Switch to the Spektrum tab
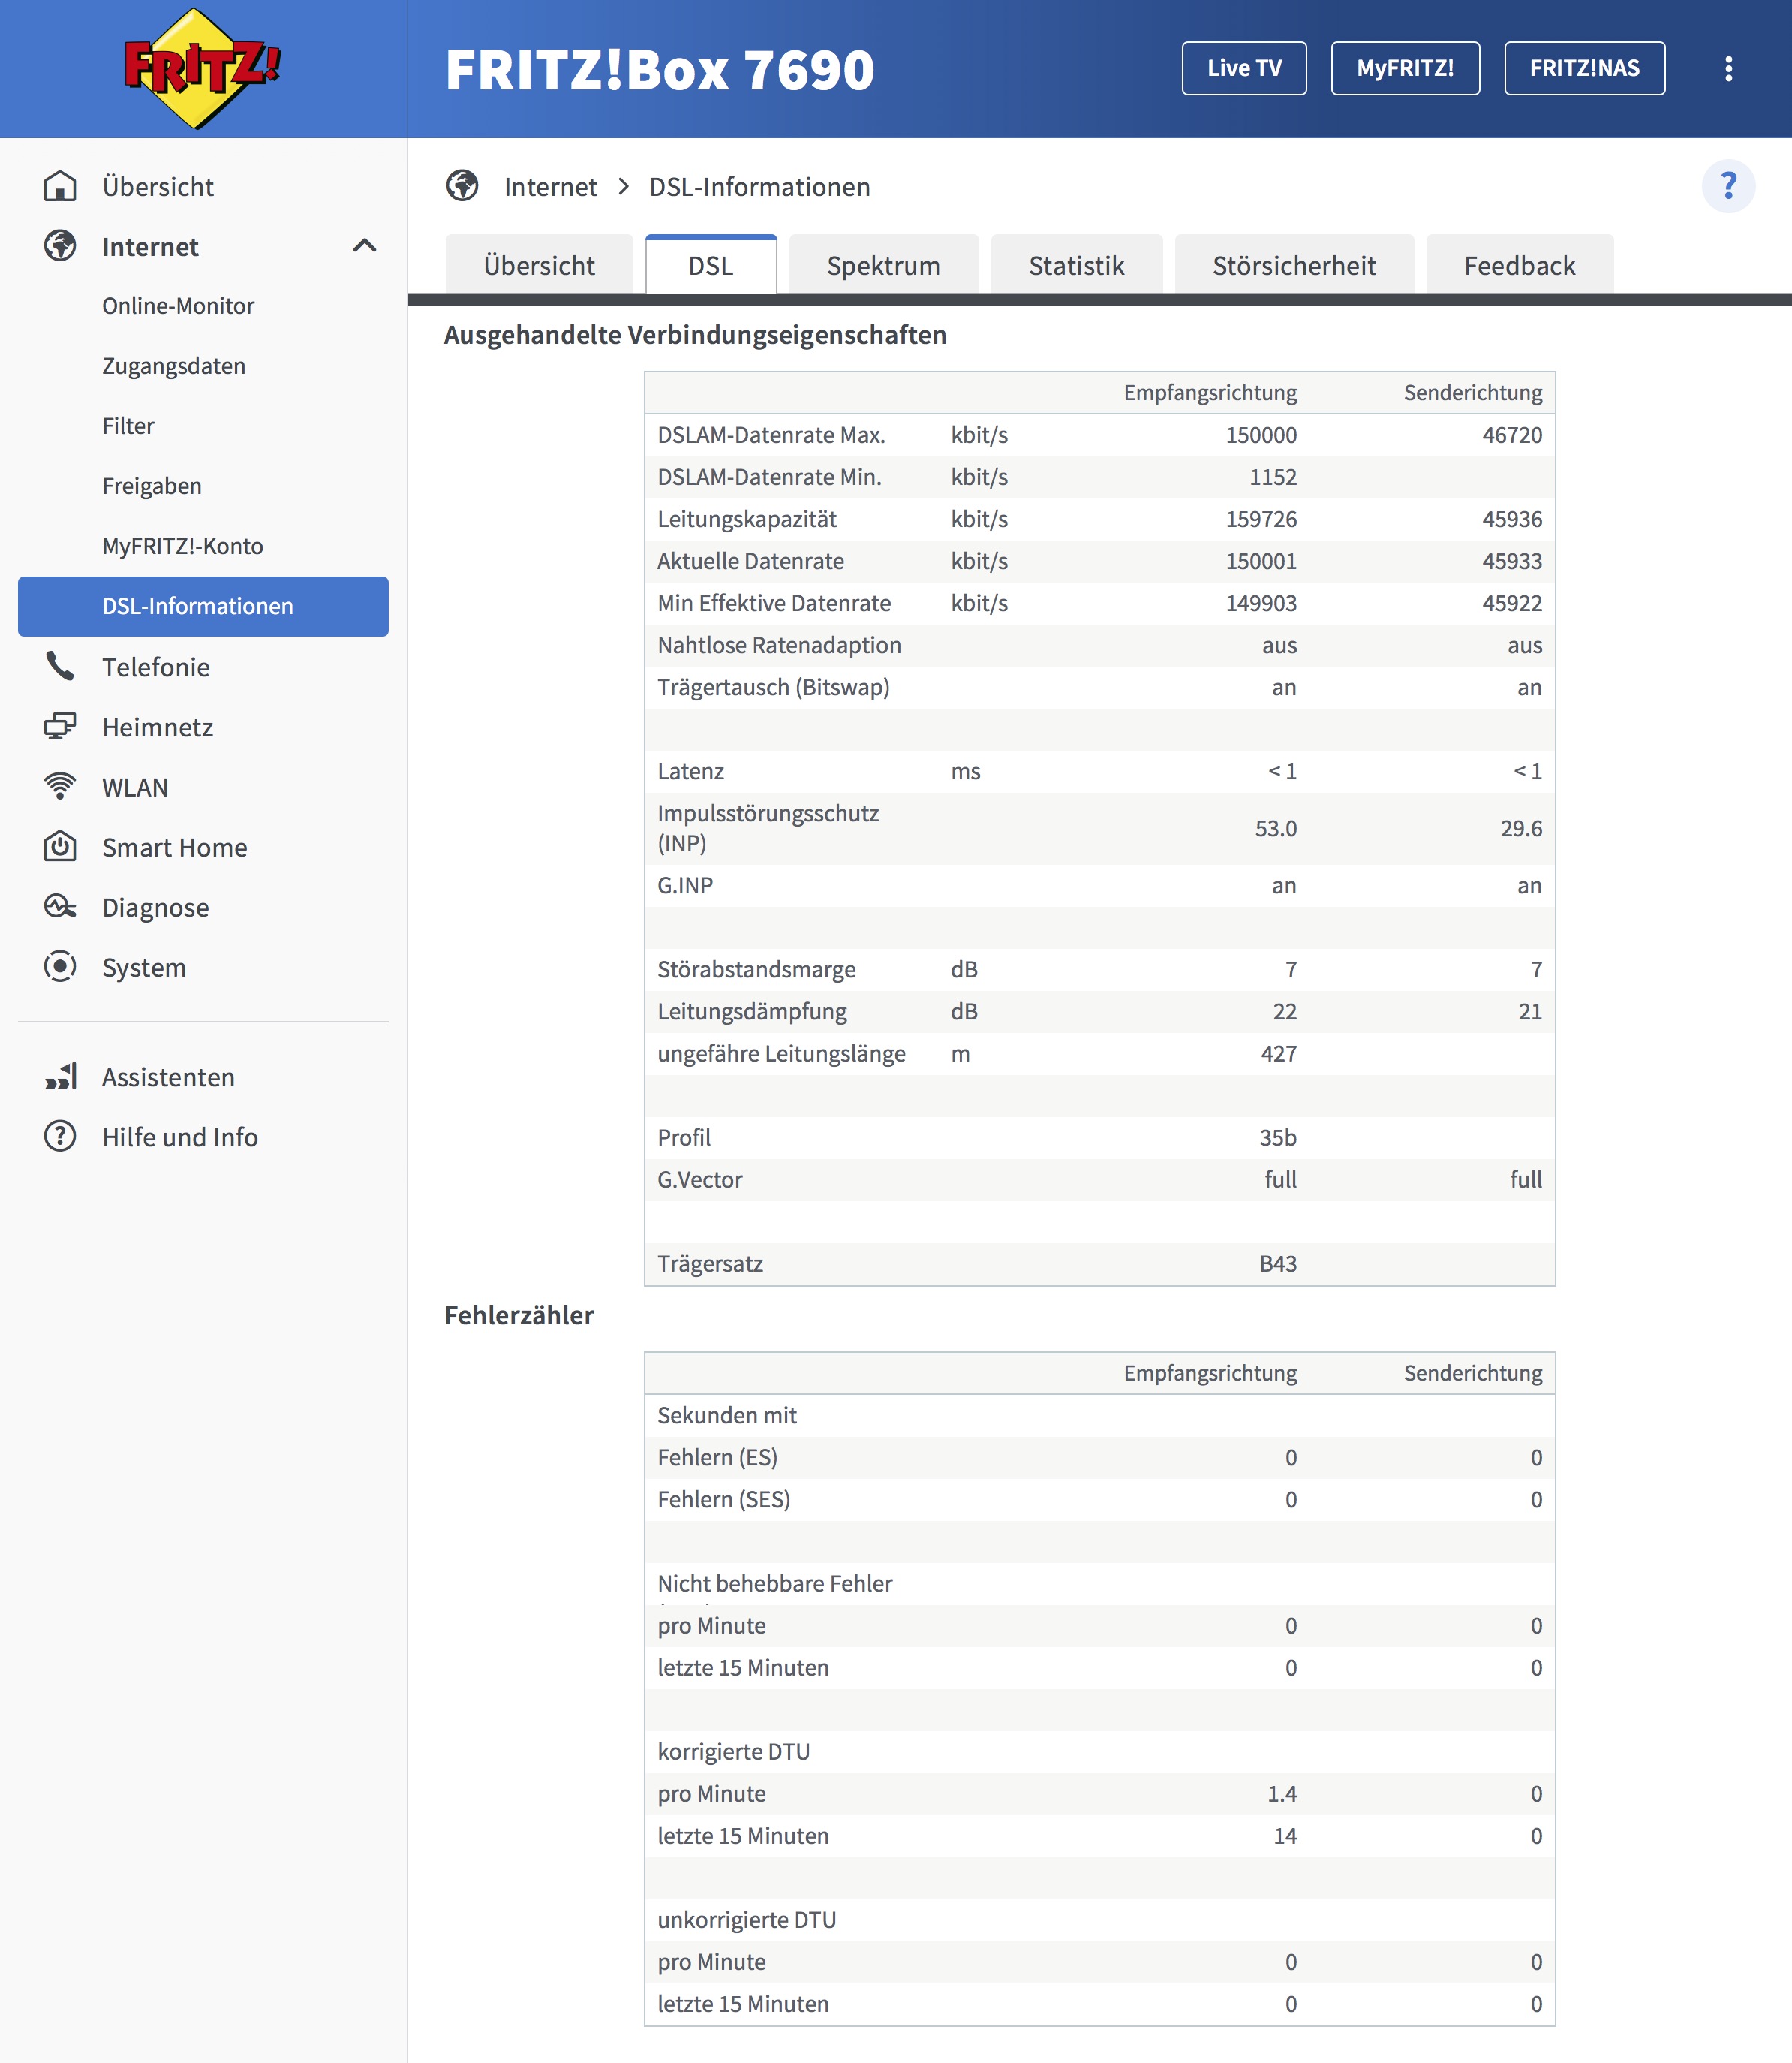The width and height of the screenshot is (1792, 2063). point(883,265)
